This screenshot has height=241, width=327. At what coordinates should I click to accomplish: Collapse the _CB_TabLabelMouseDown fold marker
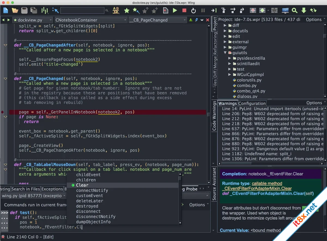(x=5, y=165)
